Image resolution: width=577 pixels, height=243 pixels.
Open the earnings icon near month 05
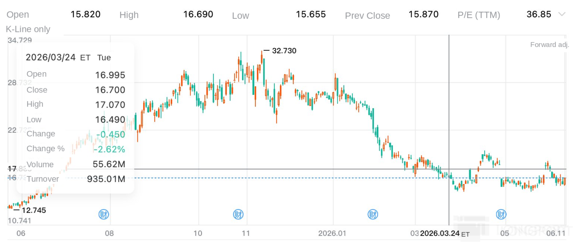click(501, 215)
